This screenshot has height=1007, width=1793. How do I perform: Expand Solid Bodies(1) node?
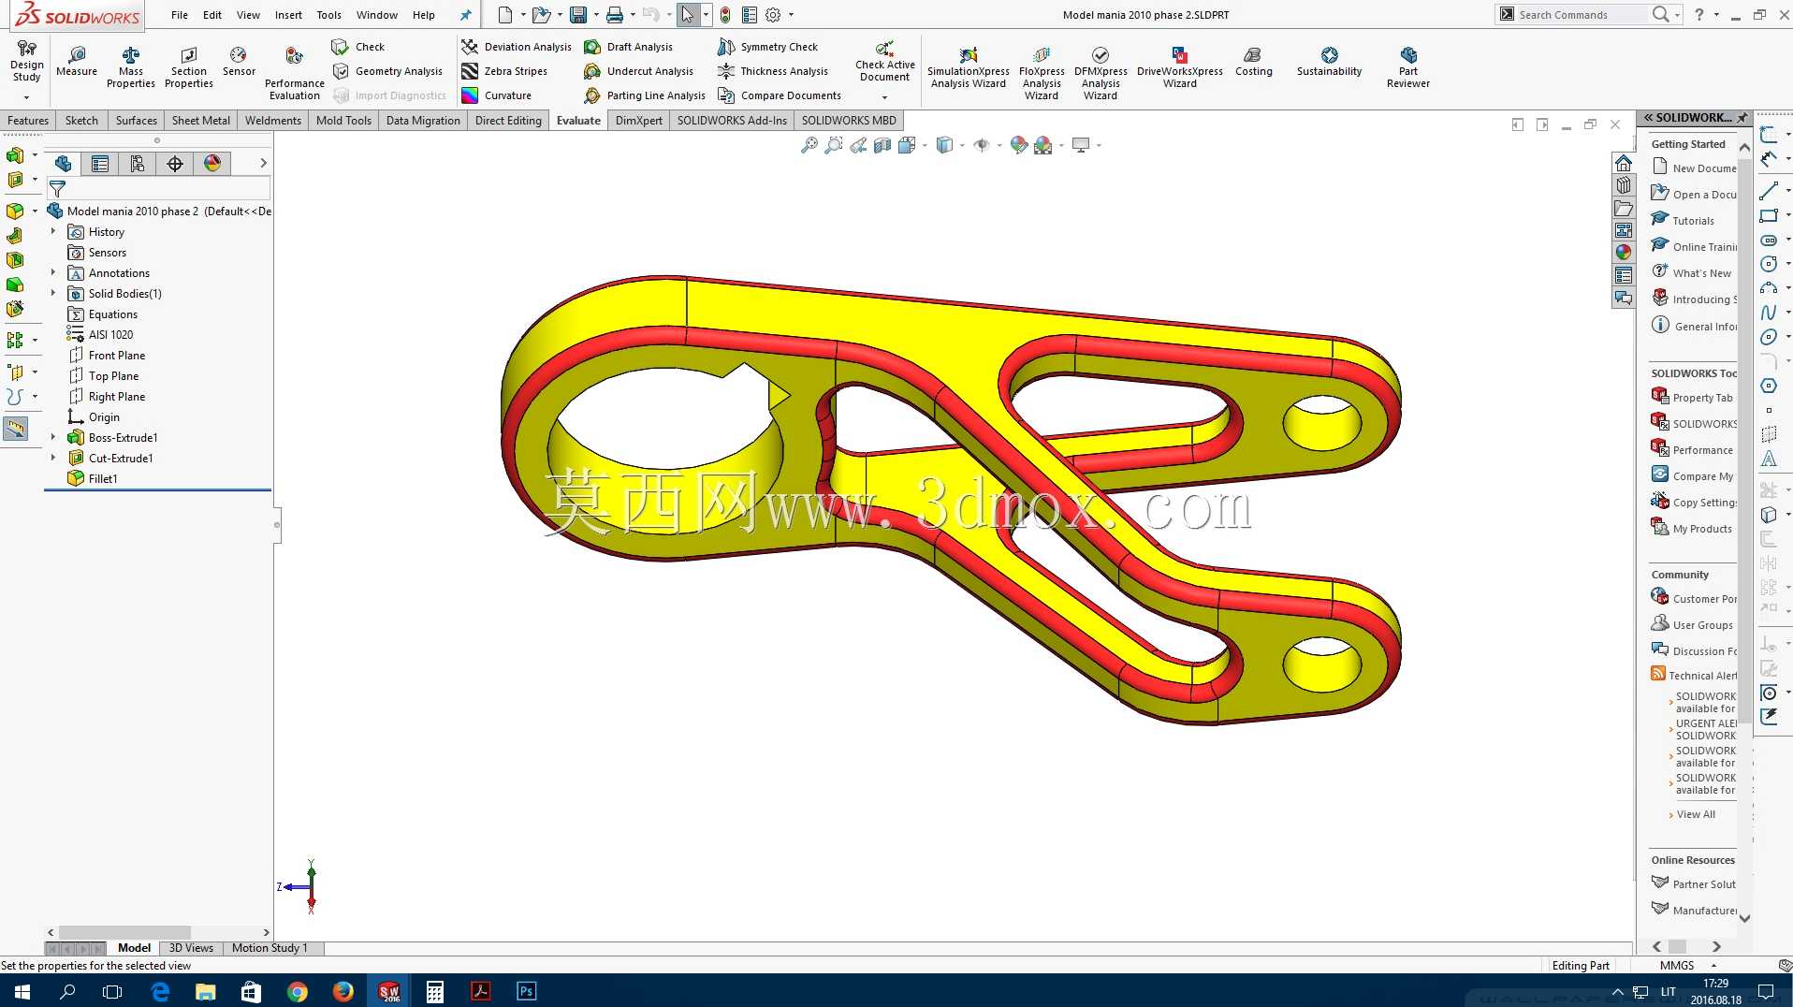[x=53, y=293]
